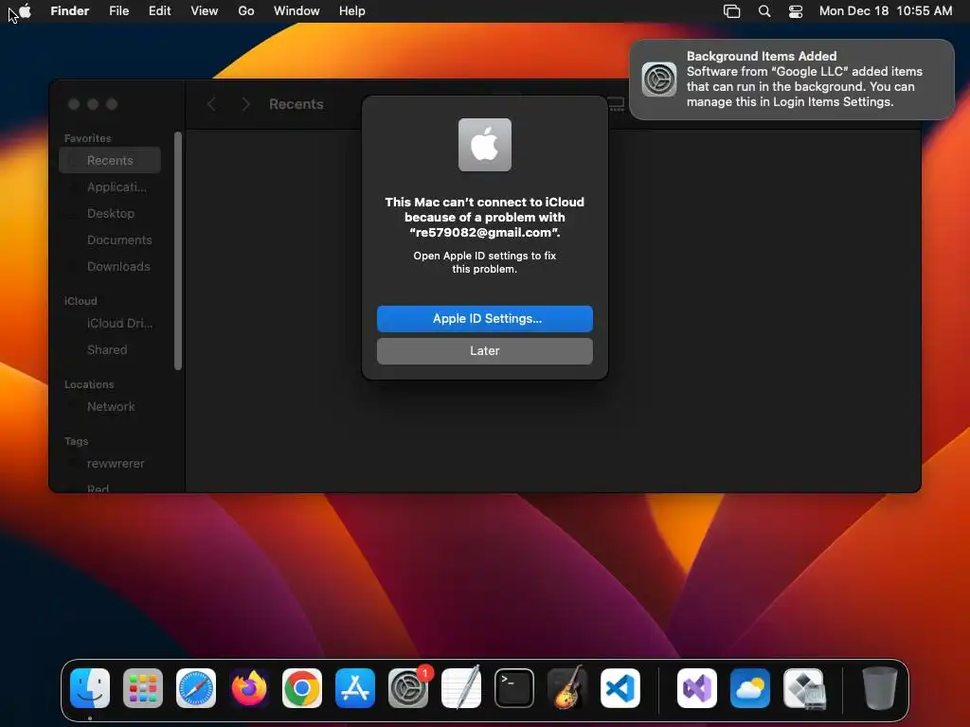
Task: Click the Locations section header
Action: tap(89, 384)
